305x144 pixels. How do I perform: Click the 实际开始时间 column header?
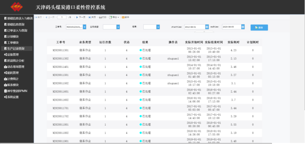(194, 42)
